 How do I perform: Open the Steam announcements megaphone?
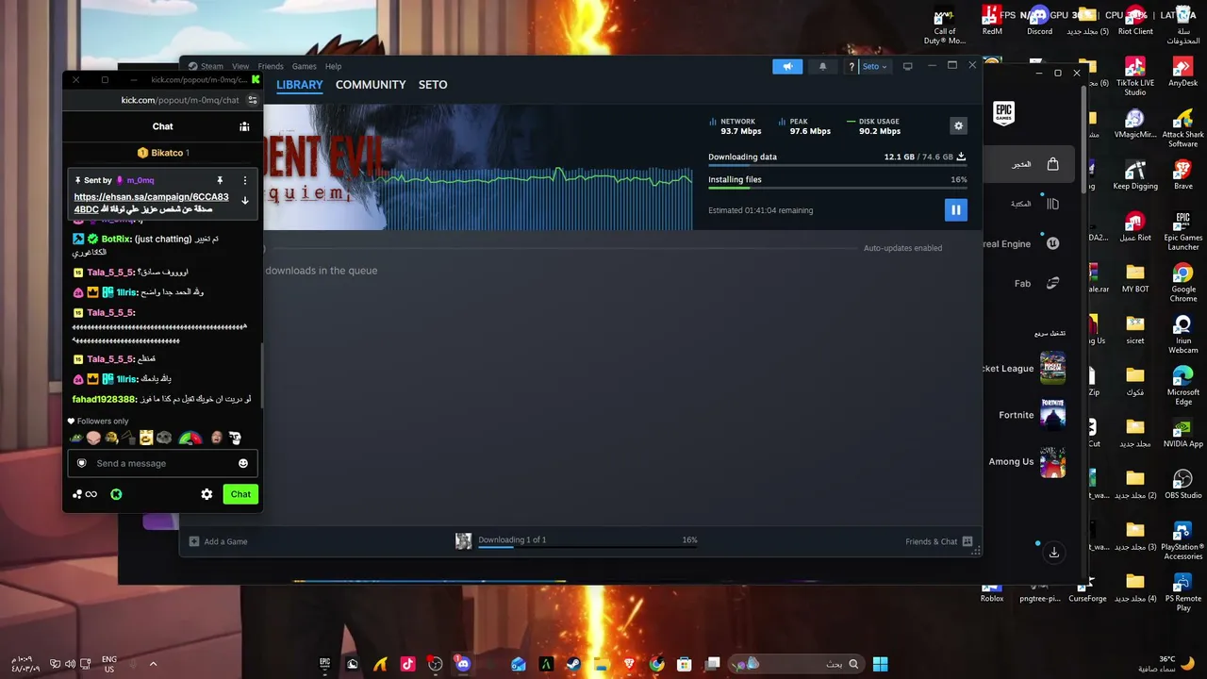787,66
